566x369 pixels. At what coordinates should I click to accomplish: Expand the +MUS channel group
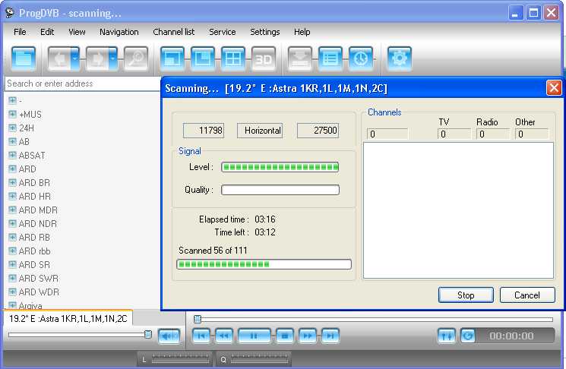click(x=12, y=115)
